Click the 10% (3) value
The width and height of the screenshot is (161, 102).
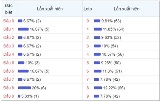pyautogui.click(x=33, y=63)
